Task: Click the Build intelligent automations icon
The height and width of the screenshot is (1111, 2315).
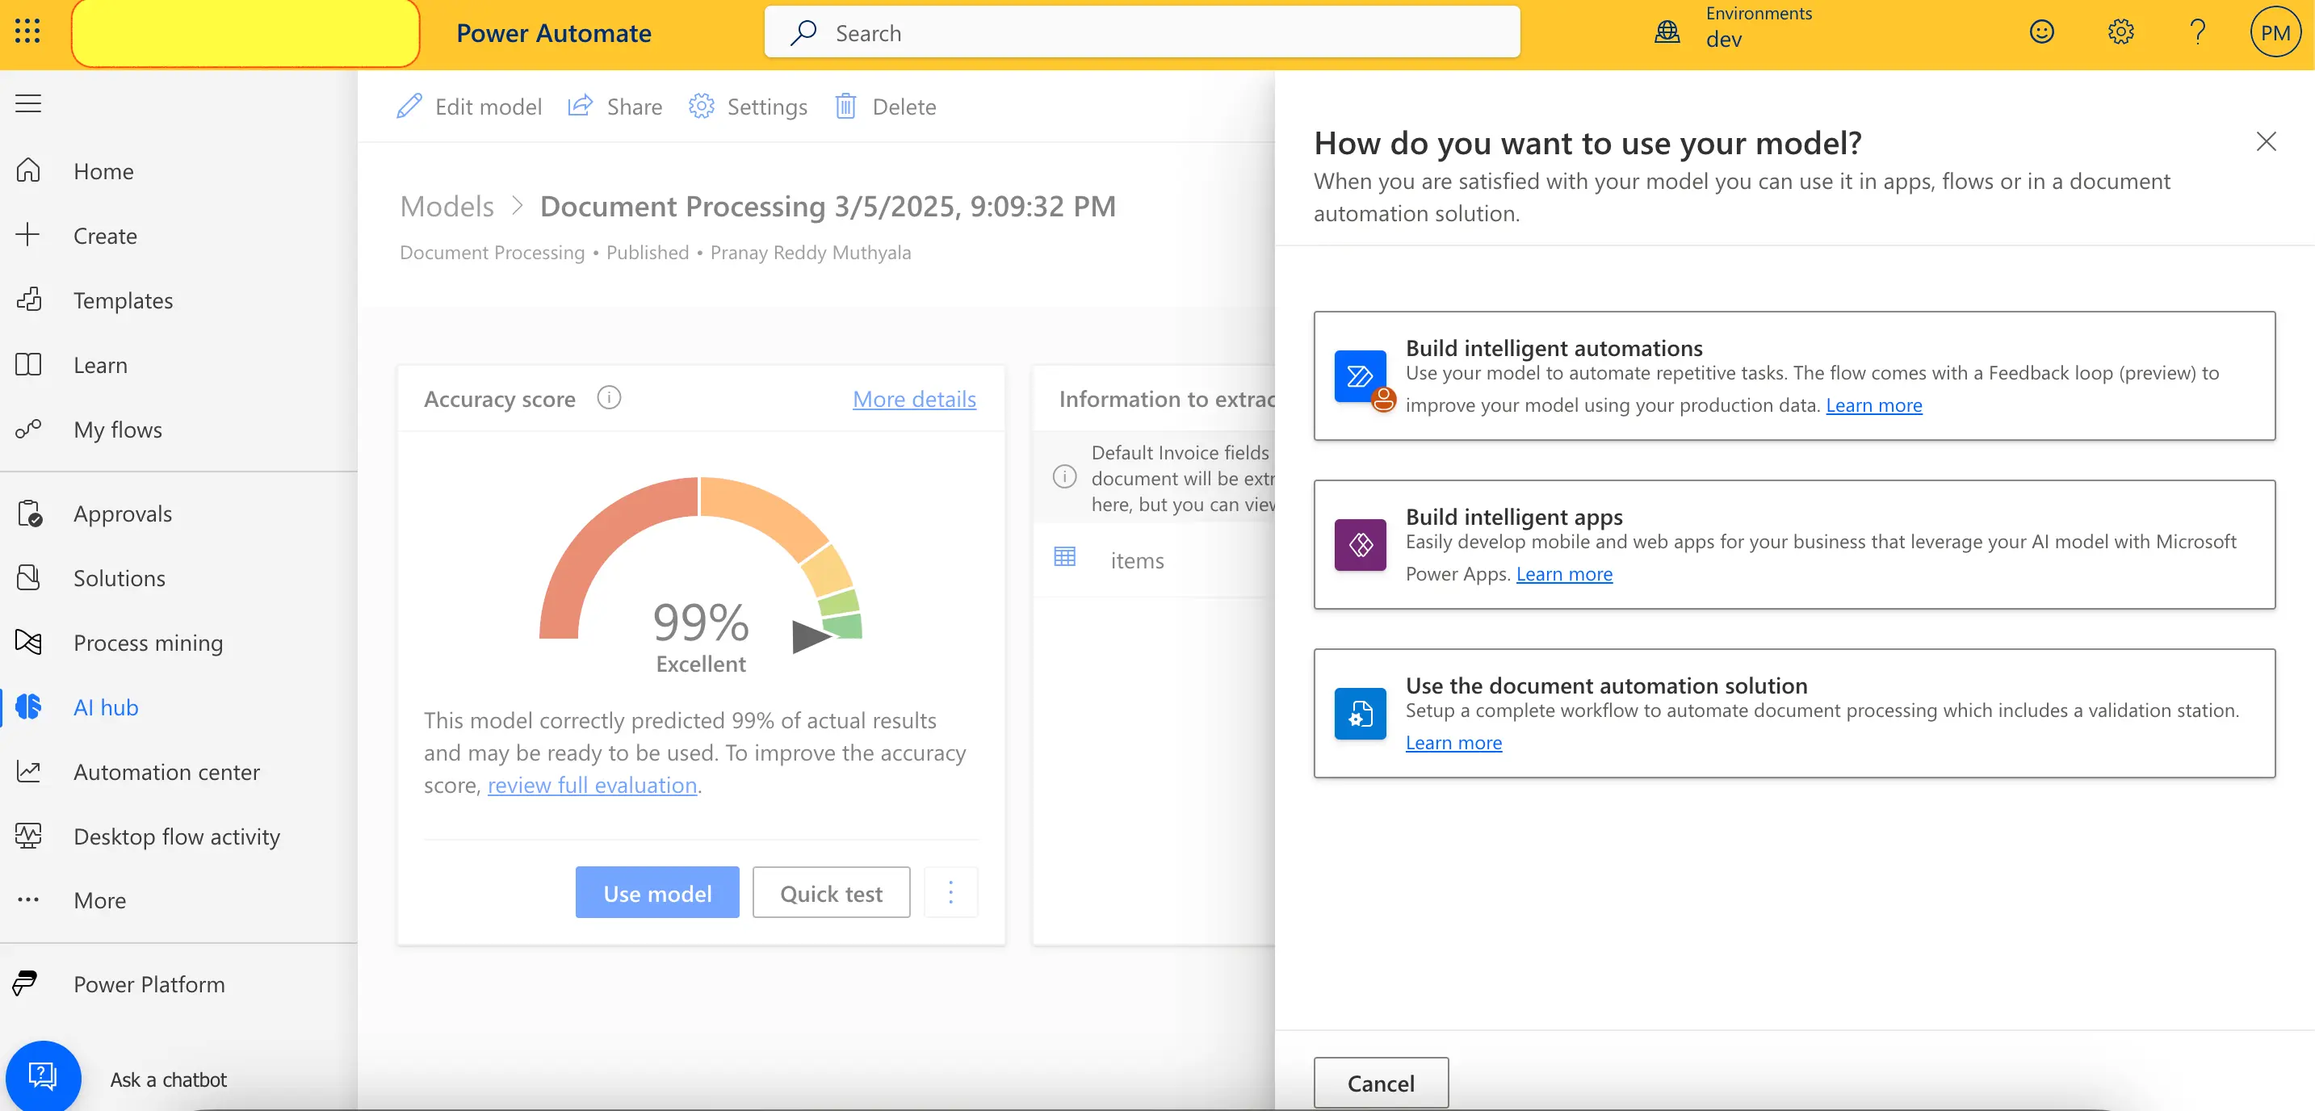Action: click(x=1357, y=373)
